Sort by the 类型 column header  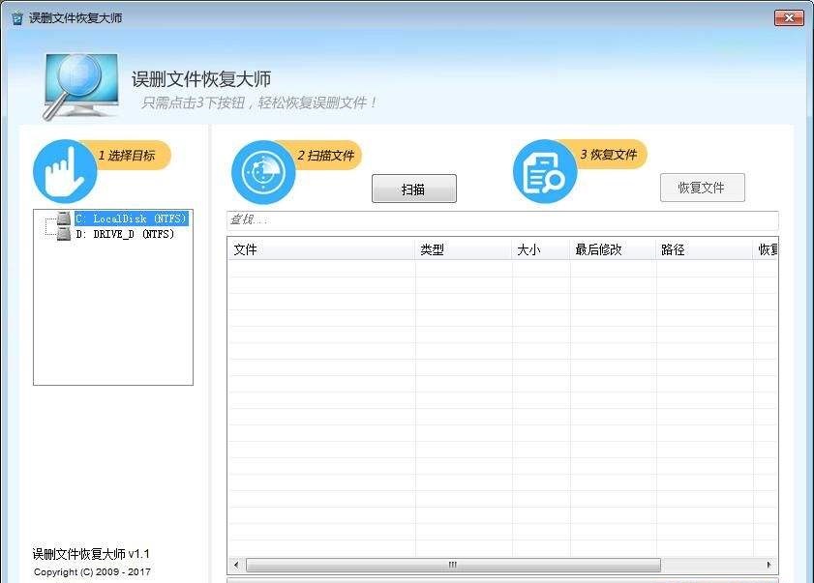463,249
